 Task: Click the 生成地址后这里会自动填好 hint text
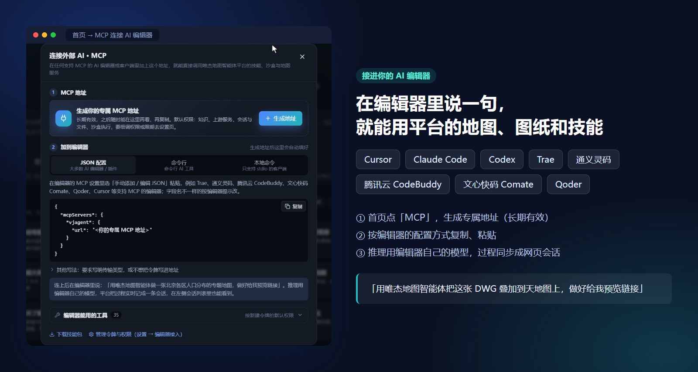click(279, 147)
